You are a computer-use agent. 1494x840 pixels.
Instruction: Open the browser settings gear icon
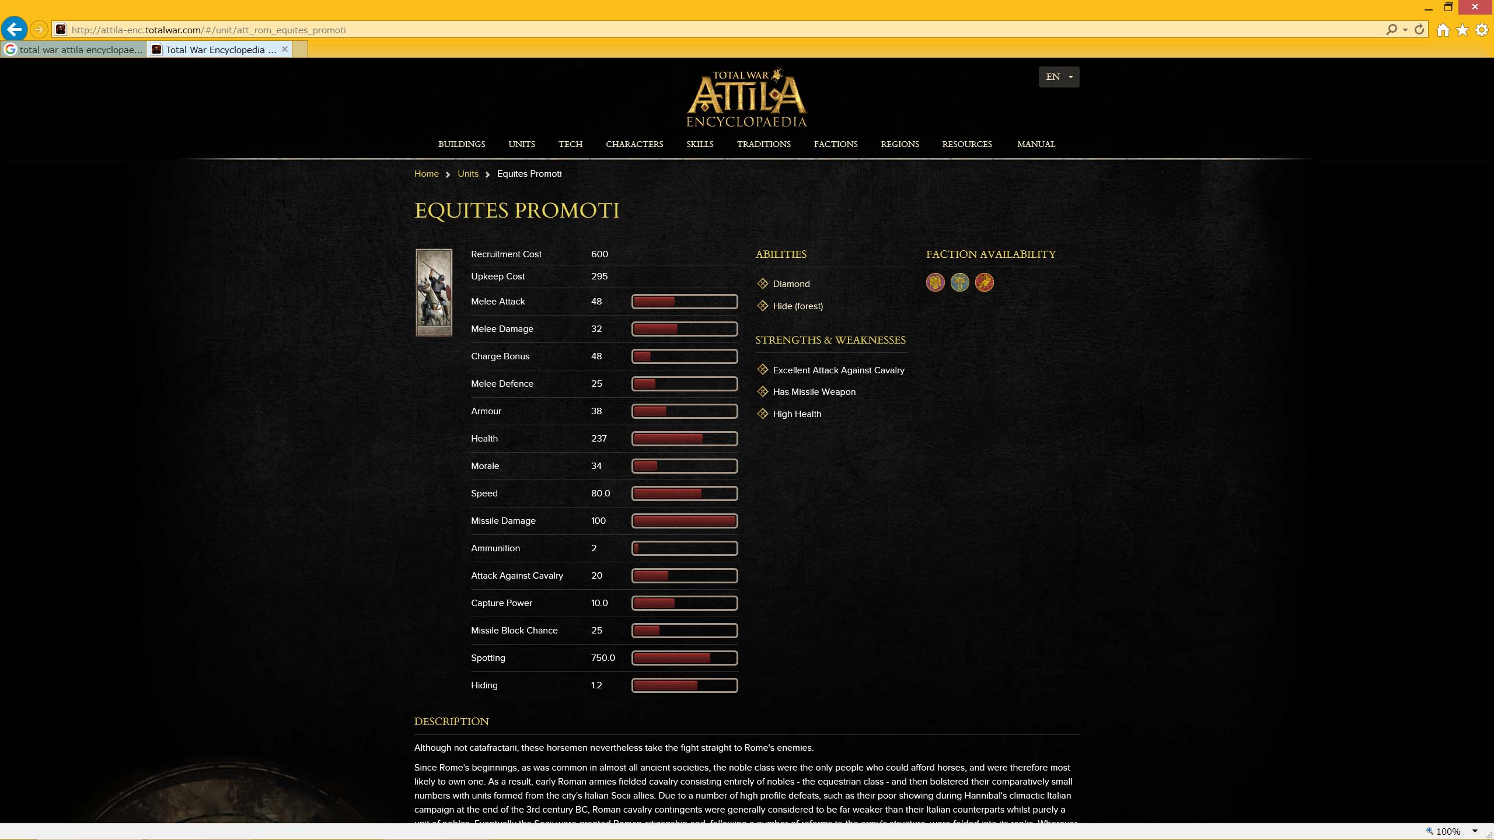coord(1482,30)
